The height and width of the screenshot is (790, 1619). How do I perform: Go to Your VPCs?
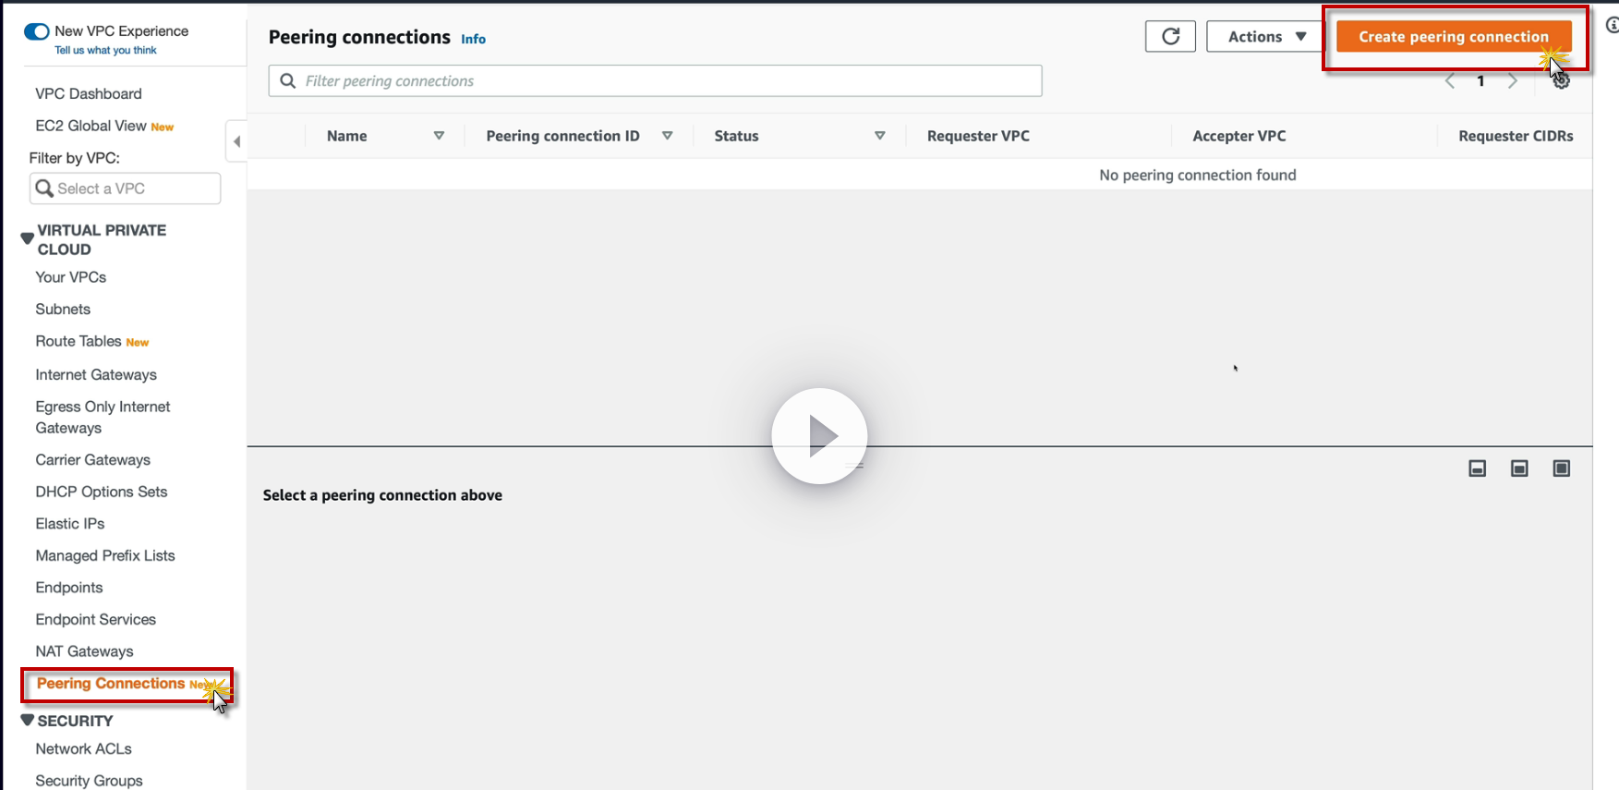pos(71,277)
